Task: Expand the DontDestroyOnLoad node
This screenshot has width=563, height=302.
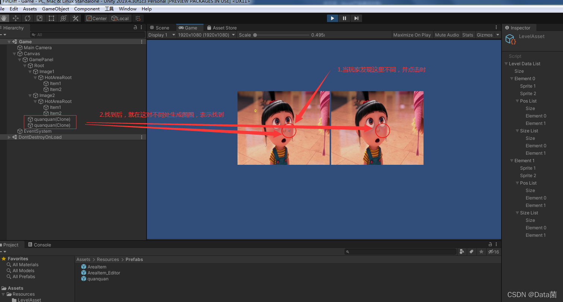Action: (9, 137)
